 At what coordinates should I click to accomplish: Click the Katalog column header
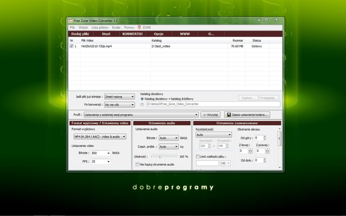(189, 40)
